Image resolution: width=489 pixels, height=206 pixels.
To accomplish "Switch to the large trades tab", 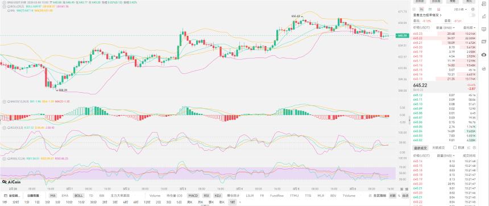I will (x=438, y=147).
